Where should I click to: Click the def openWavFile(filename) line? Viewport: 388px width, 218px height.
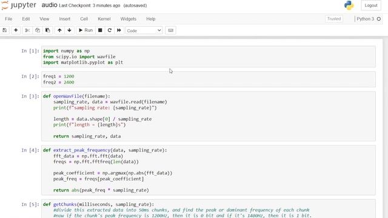[76, 96]
